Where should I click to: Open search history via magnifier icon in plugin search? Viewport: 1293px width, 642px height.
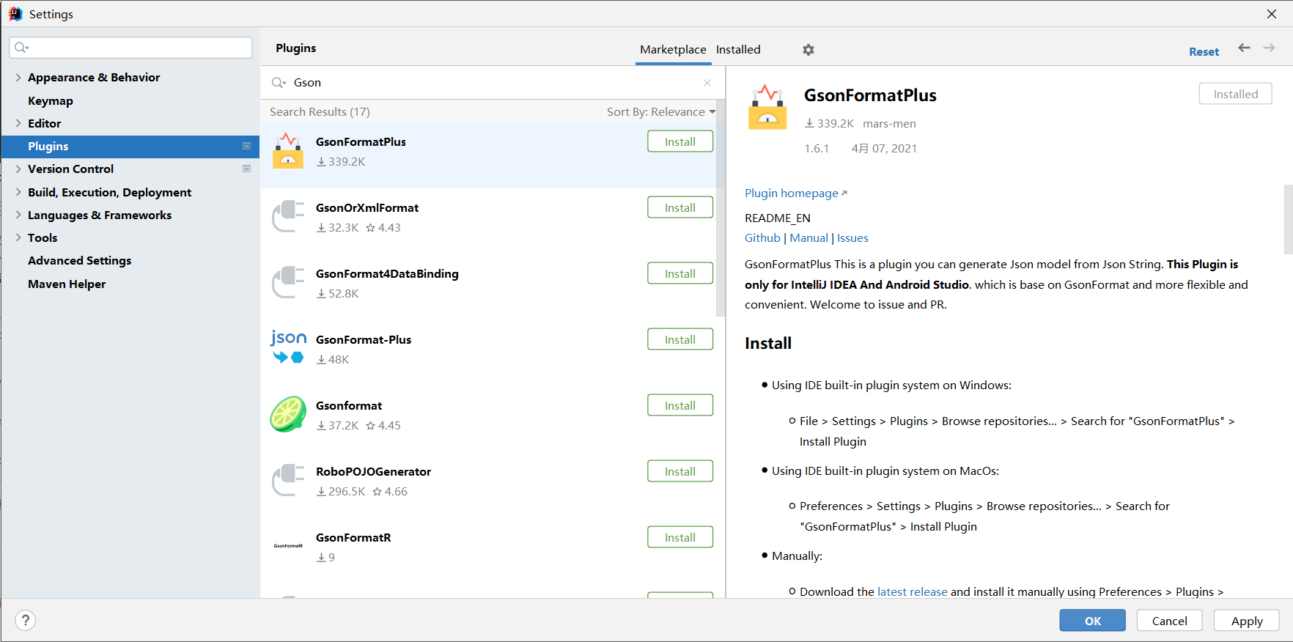(279, 83)
